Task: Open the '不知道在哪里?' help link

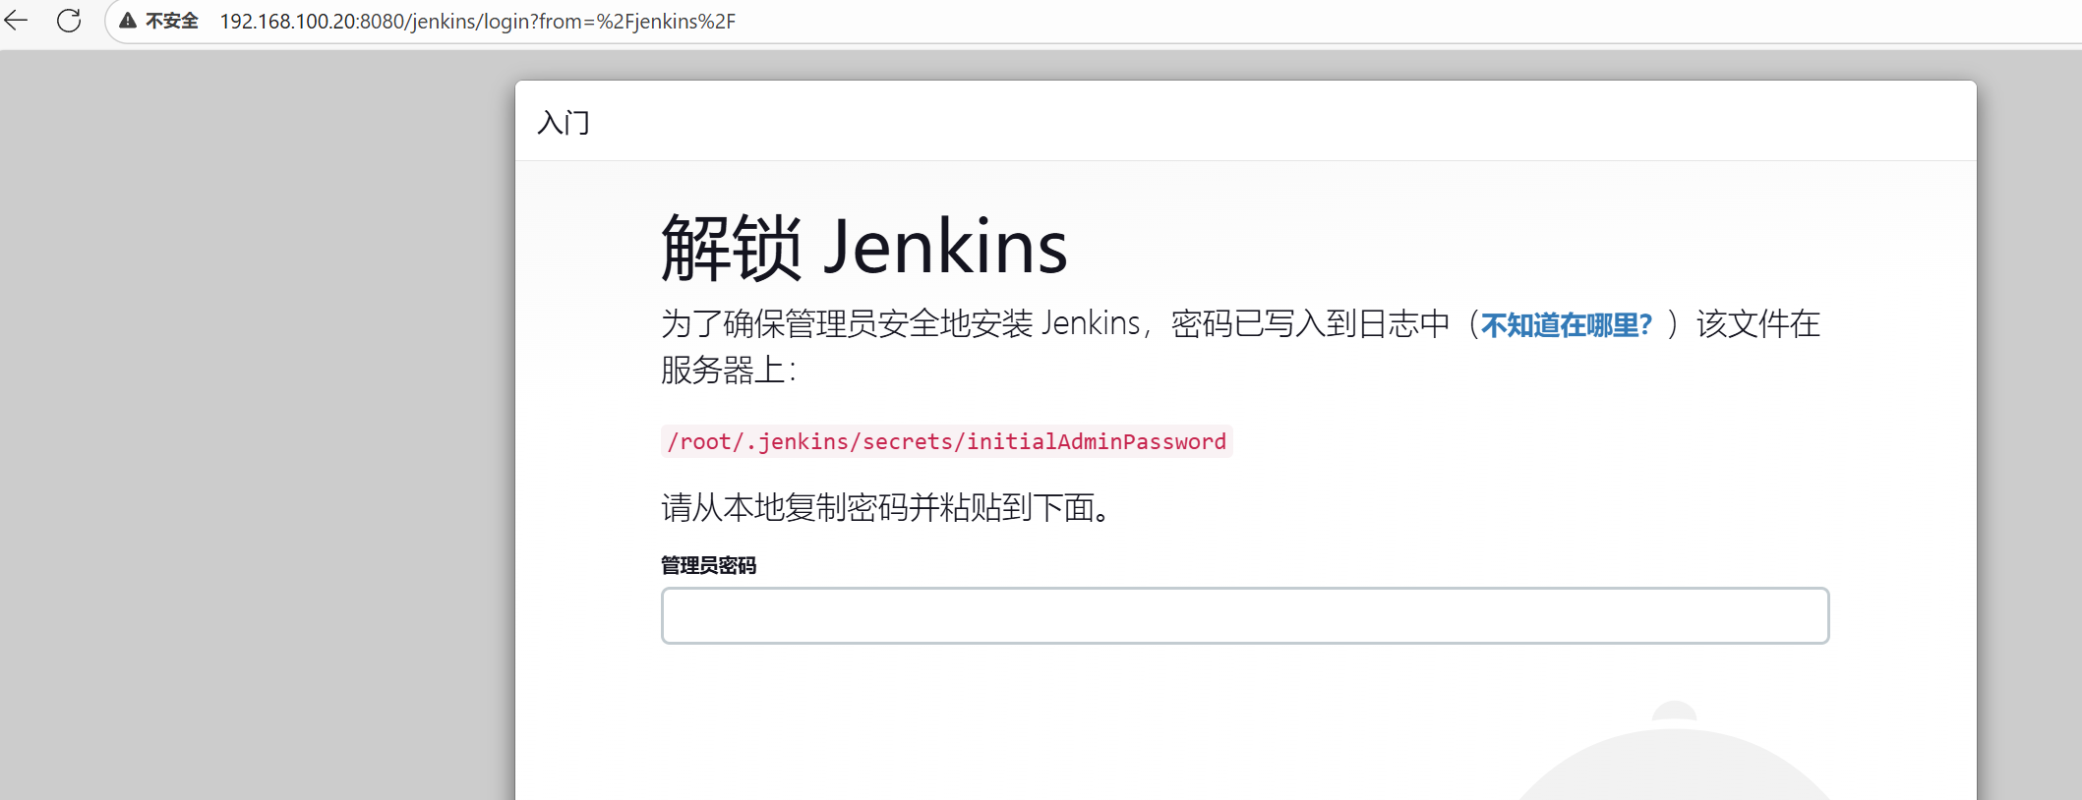Action: [1566, 325]
